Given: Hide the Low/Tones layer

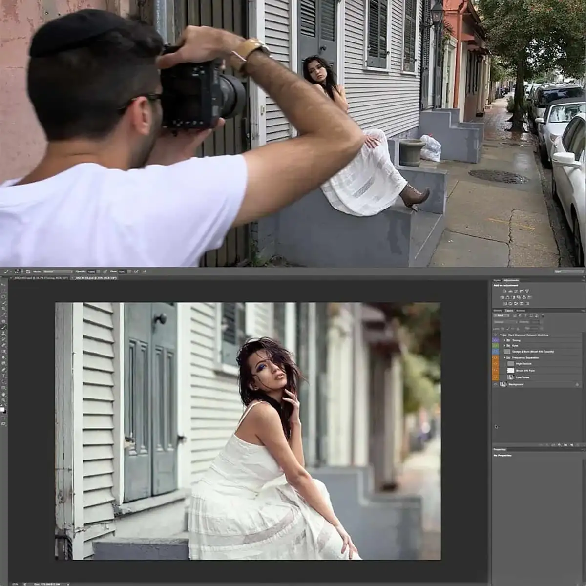Looking at the screenshot, I should click(x=496, y=377).
